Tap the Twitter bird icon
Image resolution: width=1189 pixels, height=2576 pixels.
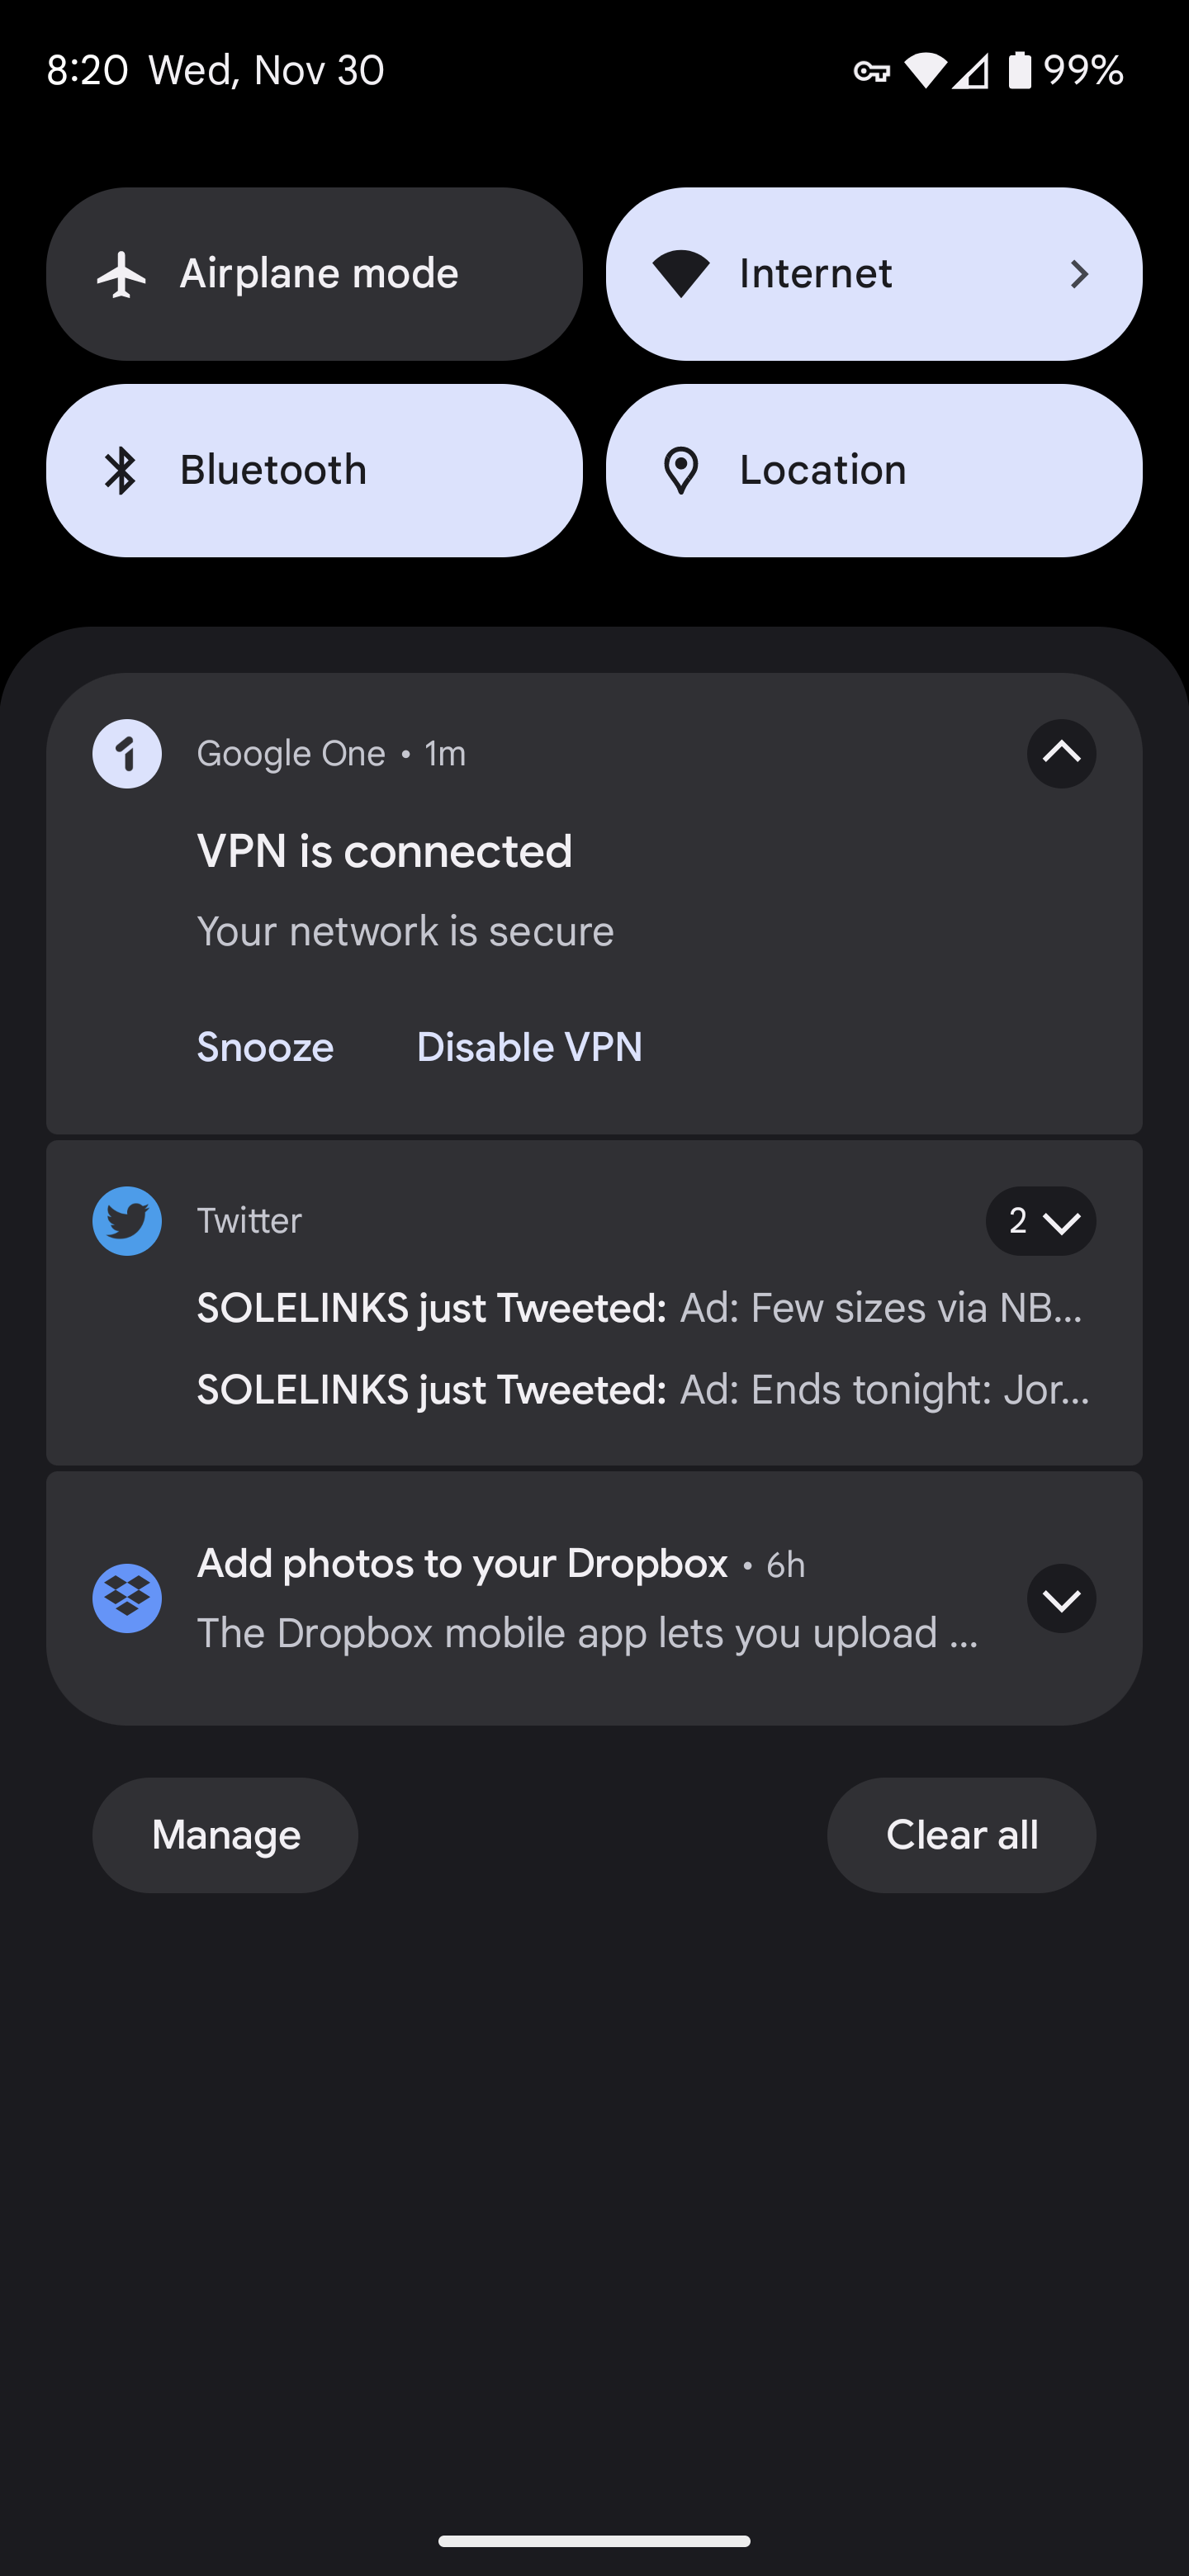point(127,1221)
